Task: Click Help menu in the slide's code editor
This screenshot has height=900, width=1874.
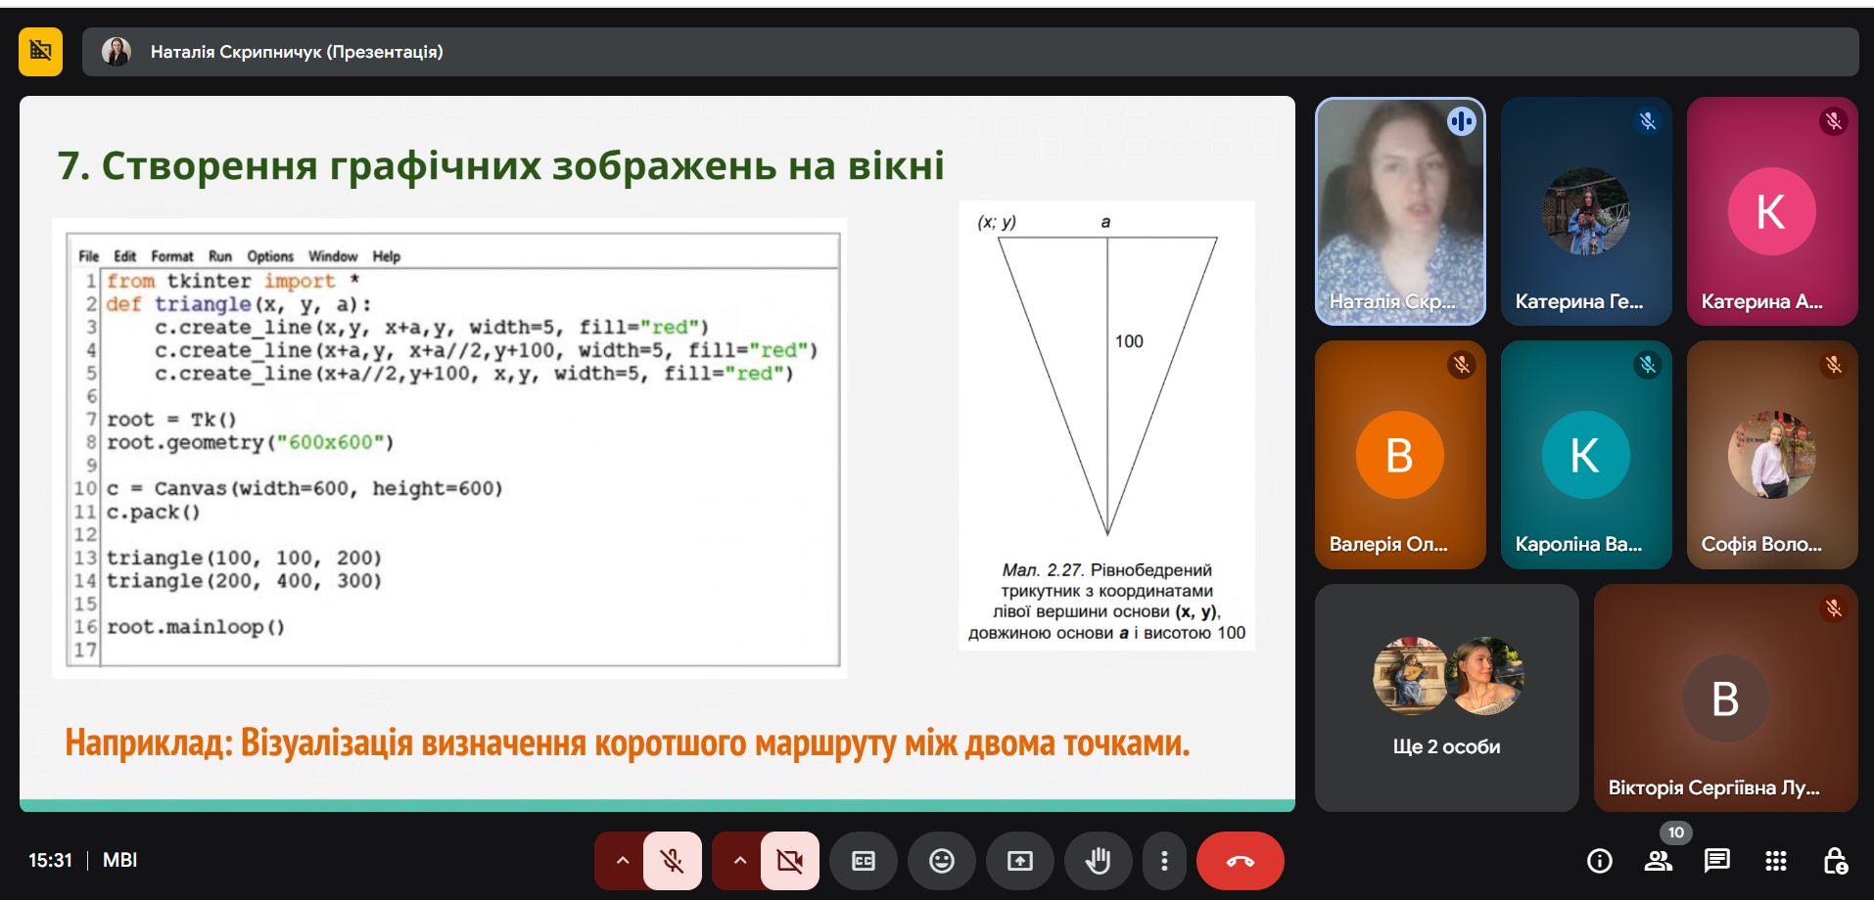Action: (387, 256)
